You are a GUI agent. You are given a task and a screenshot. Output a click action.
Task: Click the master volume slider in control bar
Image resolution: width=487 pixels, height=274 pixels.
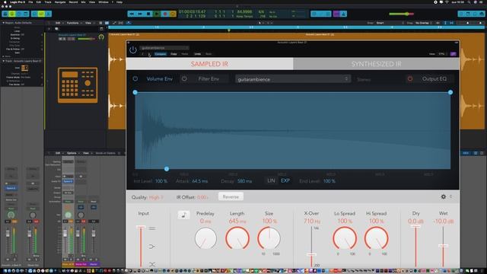point(401,14)
